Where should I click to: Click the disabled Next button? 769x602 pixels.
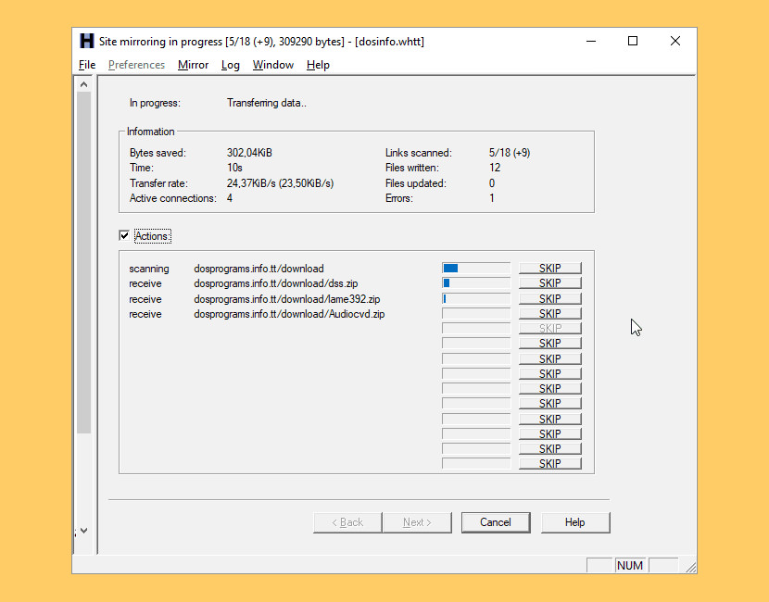[417, 522]
